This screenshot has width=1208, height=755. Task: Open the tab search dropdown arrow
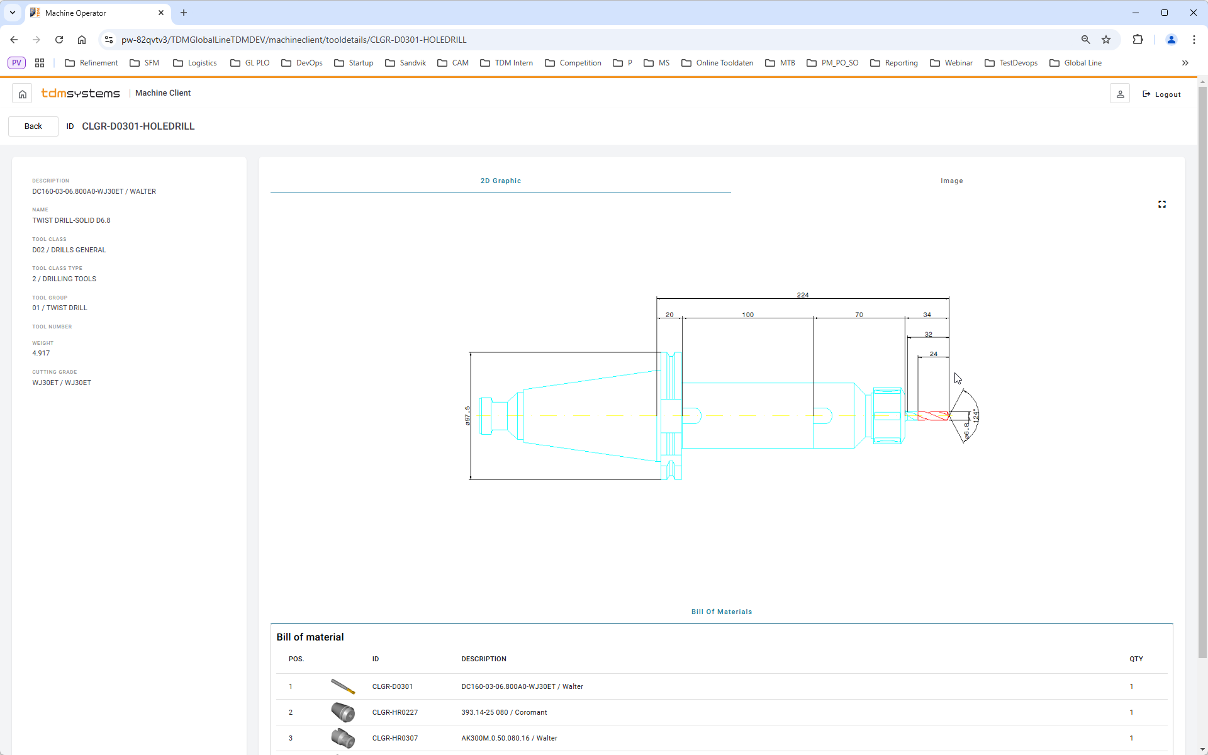[x=13, y=13]
